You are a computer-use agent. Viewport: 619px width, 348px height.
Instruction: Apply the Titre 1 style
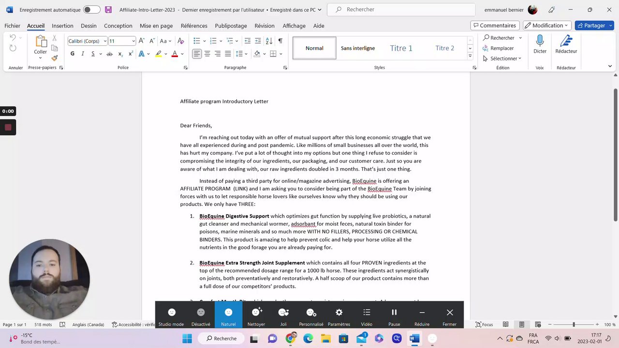401,48
